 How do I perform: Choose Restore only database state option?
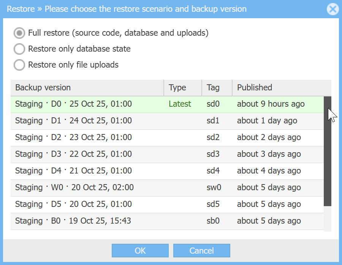[19, 49]
